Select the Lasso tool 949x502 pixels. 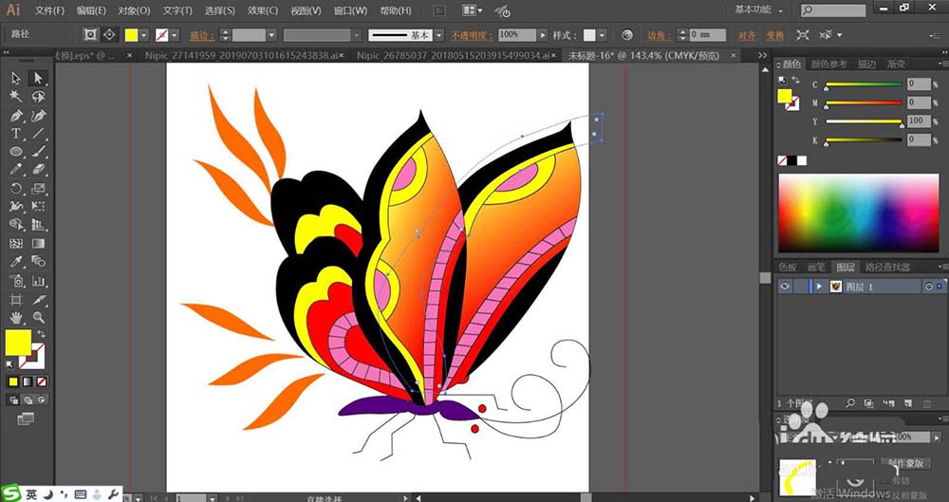38,97
